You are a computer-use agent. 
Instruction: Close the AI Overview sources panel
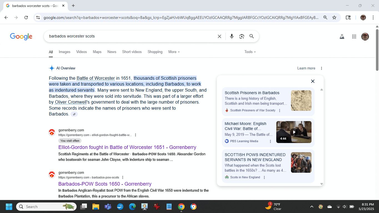coord(313,81)
